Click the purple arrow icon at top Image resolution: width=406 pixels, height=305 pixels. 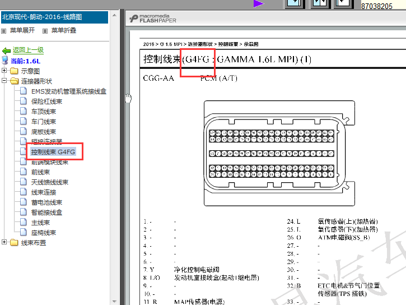coord(258,3)
